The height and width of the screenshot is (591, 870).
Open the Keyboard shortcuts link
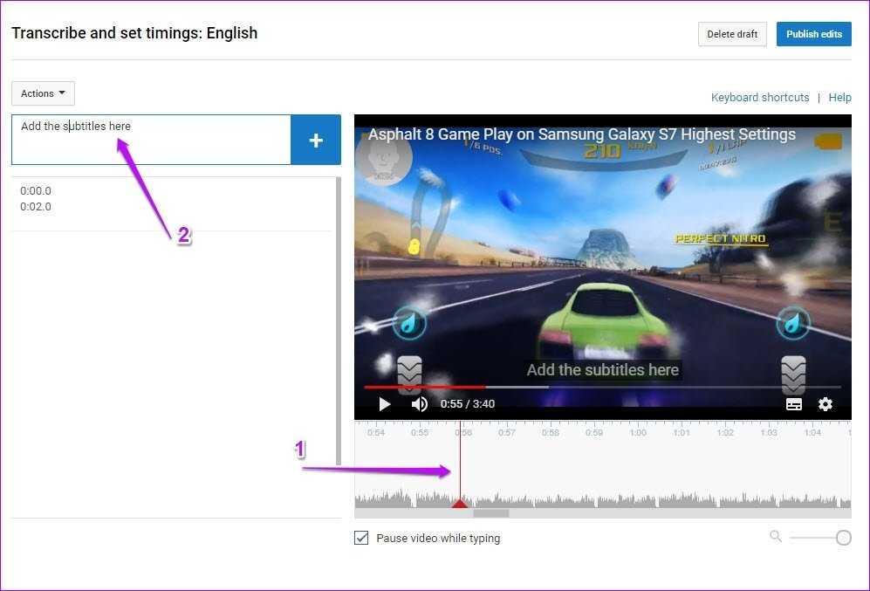760,98
